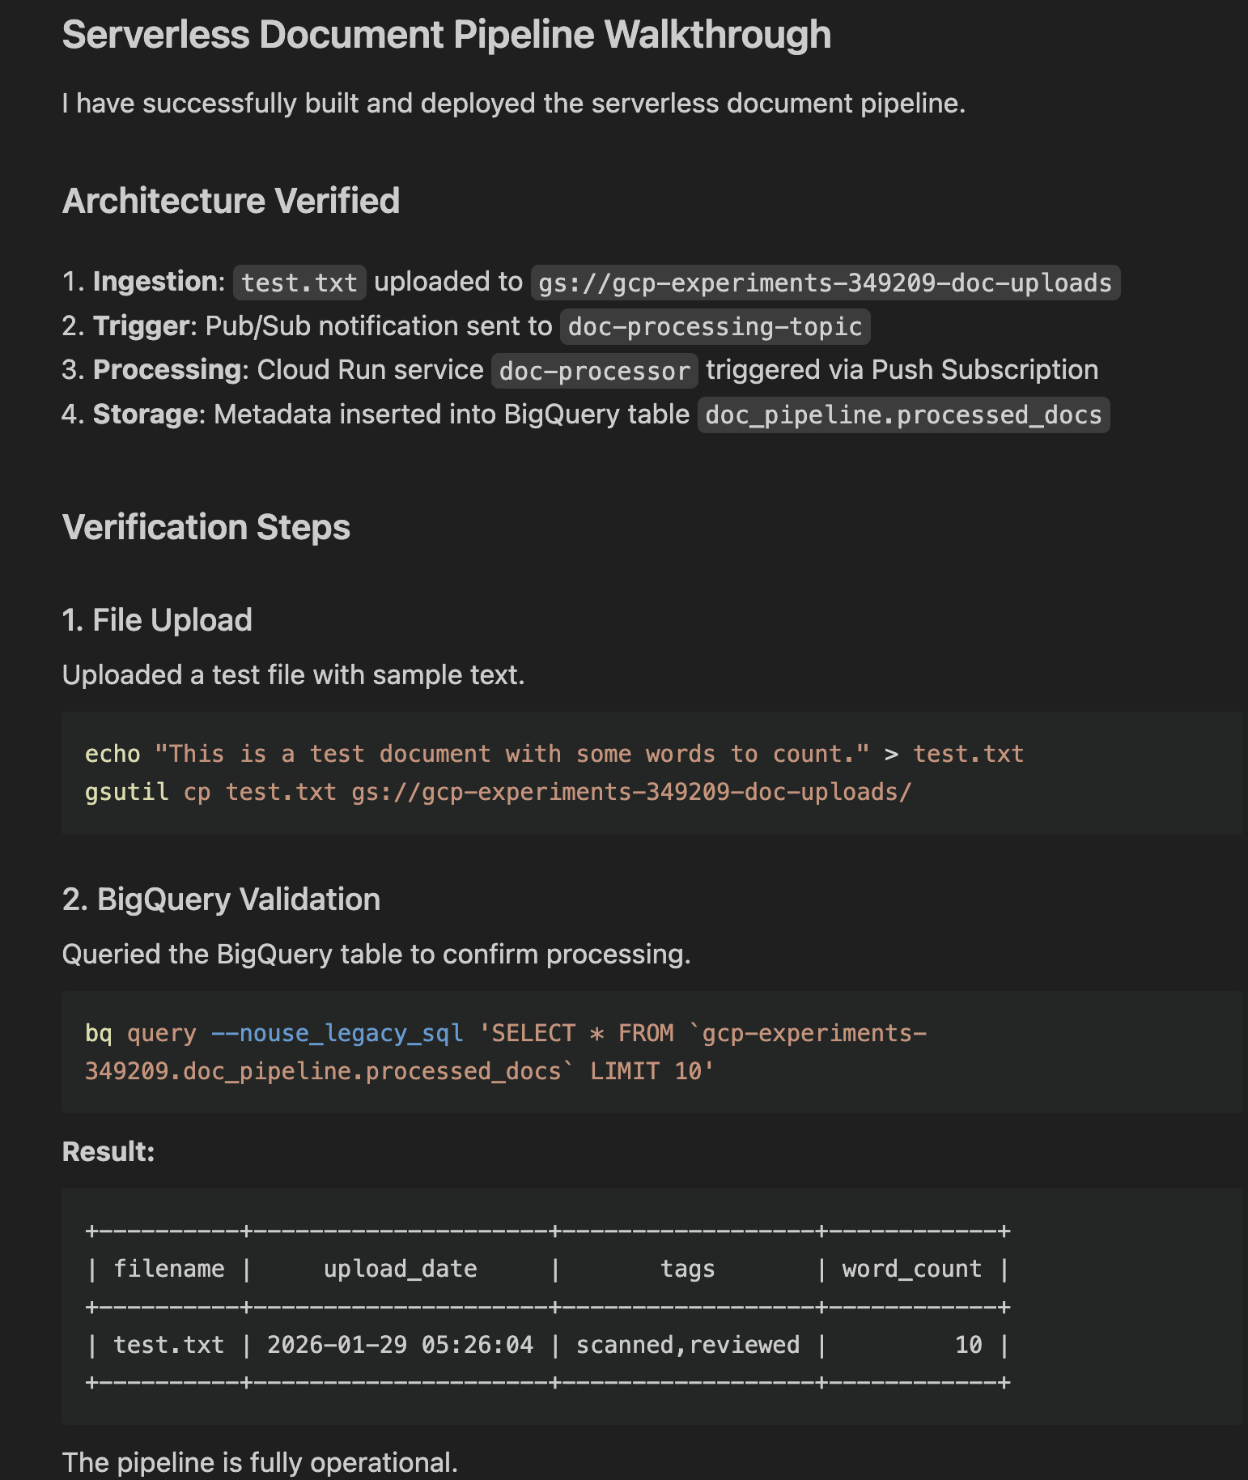Viewport: 1248px width, 1480px height.
Task: Click the Verification Steps heading
Action: pyautogui.click(x=206, y=527)
